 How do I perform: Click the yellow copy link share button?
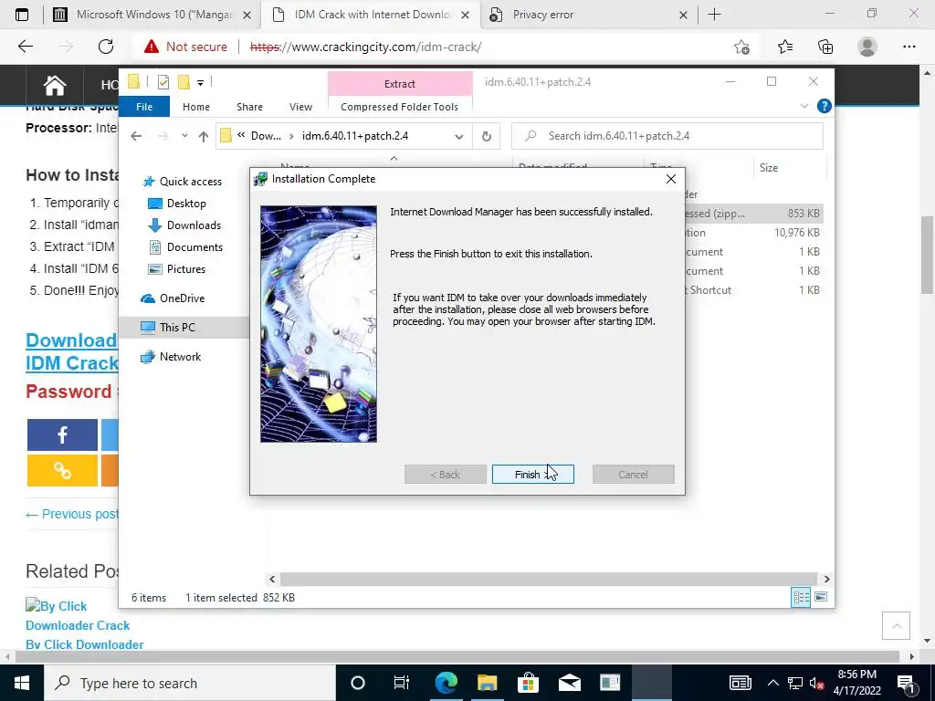[62, 471]
